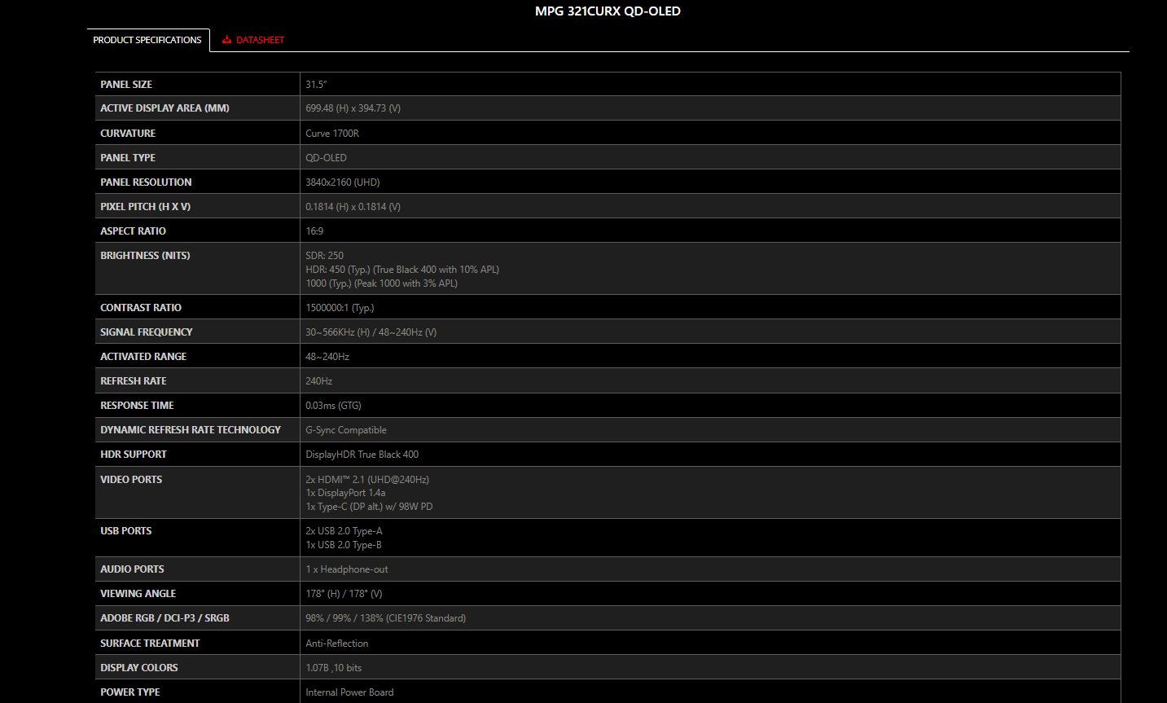The image size is (1167, 703).
Task: Click the red Datasheet download icon
Action: 226,40
